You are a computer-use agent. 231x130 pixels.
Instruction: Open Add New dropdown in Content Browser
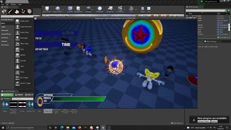pos(7,95)
